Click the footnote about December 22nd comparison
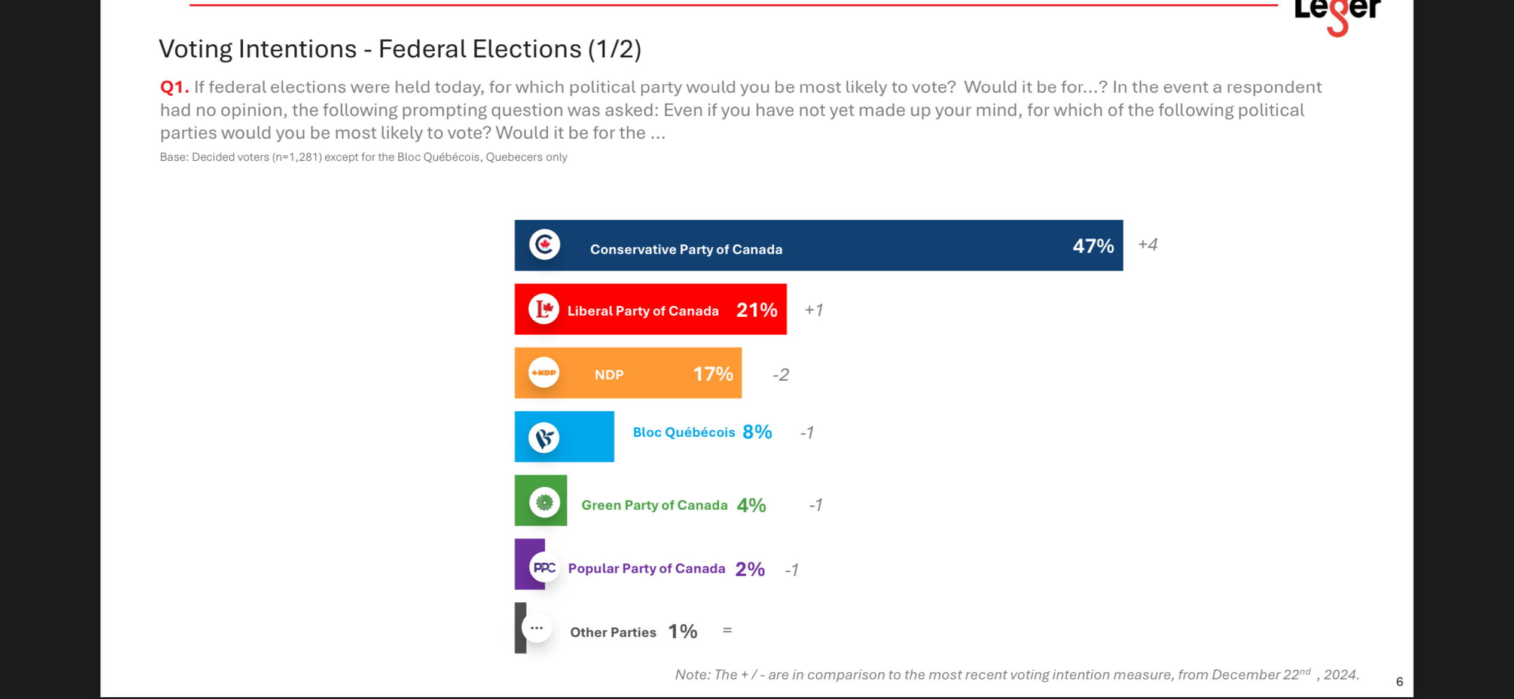 pyautogui.click(x=1017, y=674)
